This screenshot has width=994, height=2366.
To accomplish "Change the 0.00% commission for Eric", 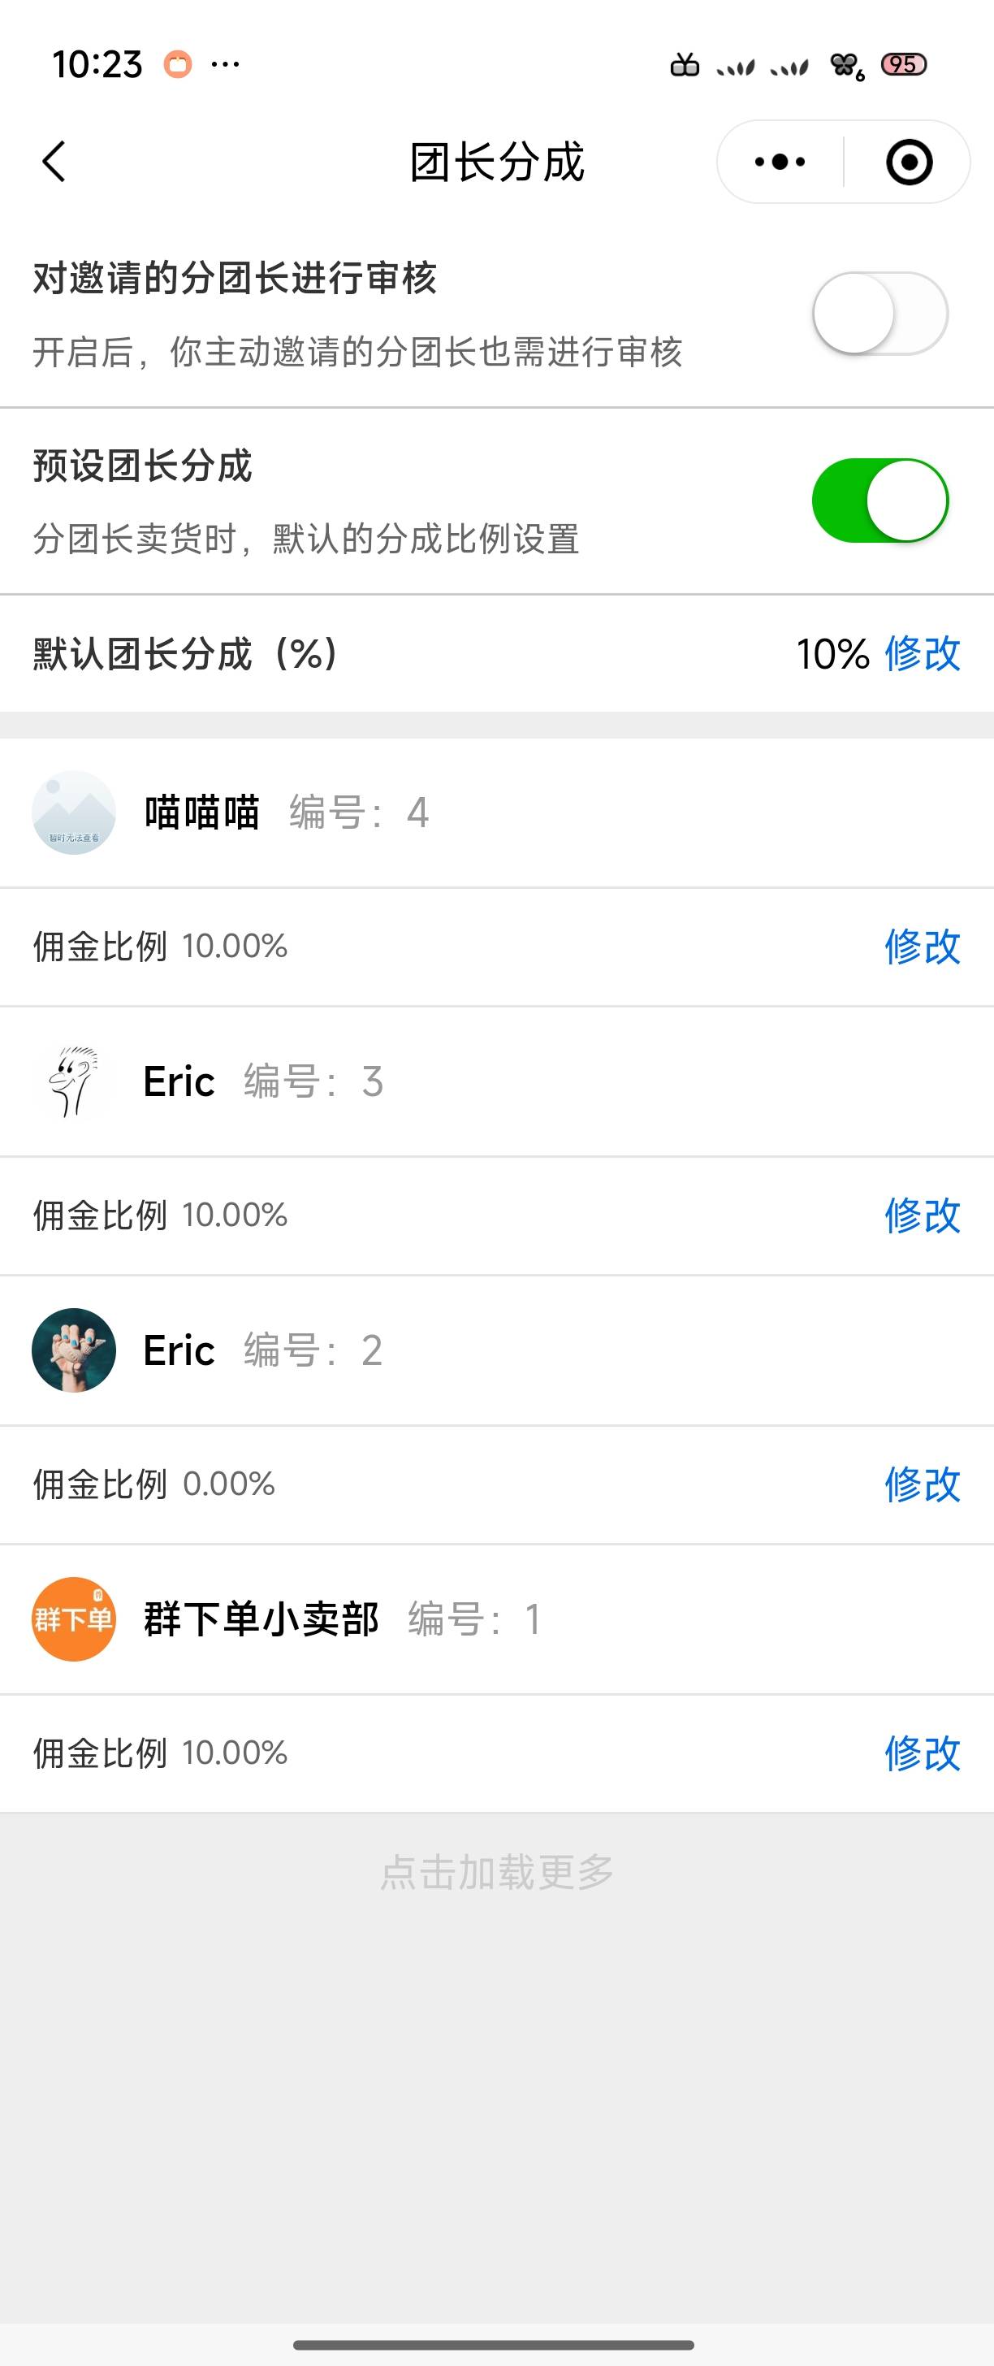I will [922, 1484].
